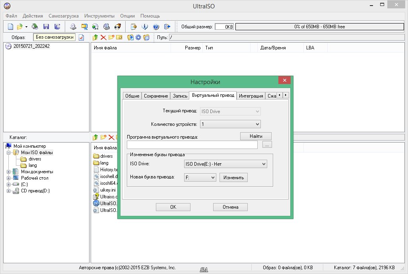Click the add files icon left of the gear
The image size is (408, 274).
(130, 37)
